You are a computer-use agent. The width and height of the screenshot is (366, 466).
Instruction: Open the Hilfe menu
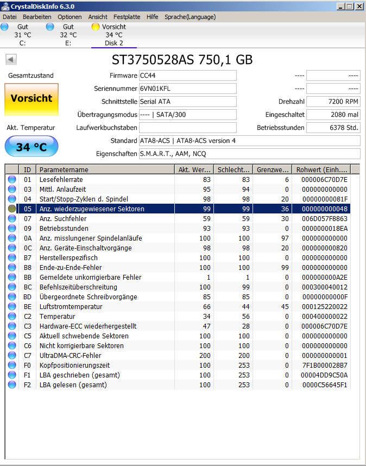pyautogui.click(x=153, y=17)
